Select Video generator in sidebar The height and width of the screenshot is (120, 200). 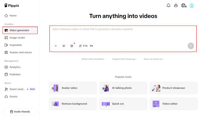20,30
